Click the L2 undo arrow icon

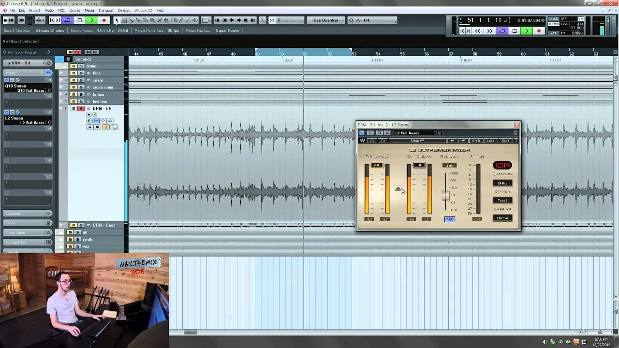[372, 141]
